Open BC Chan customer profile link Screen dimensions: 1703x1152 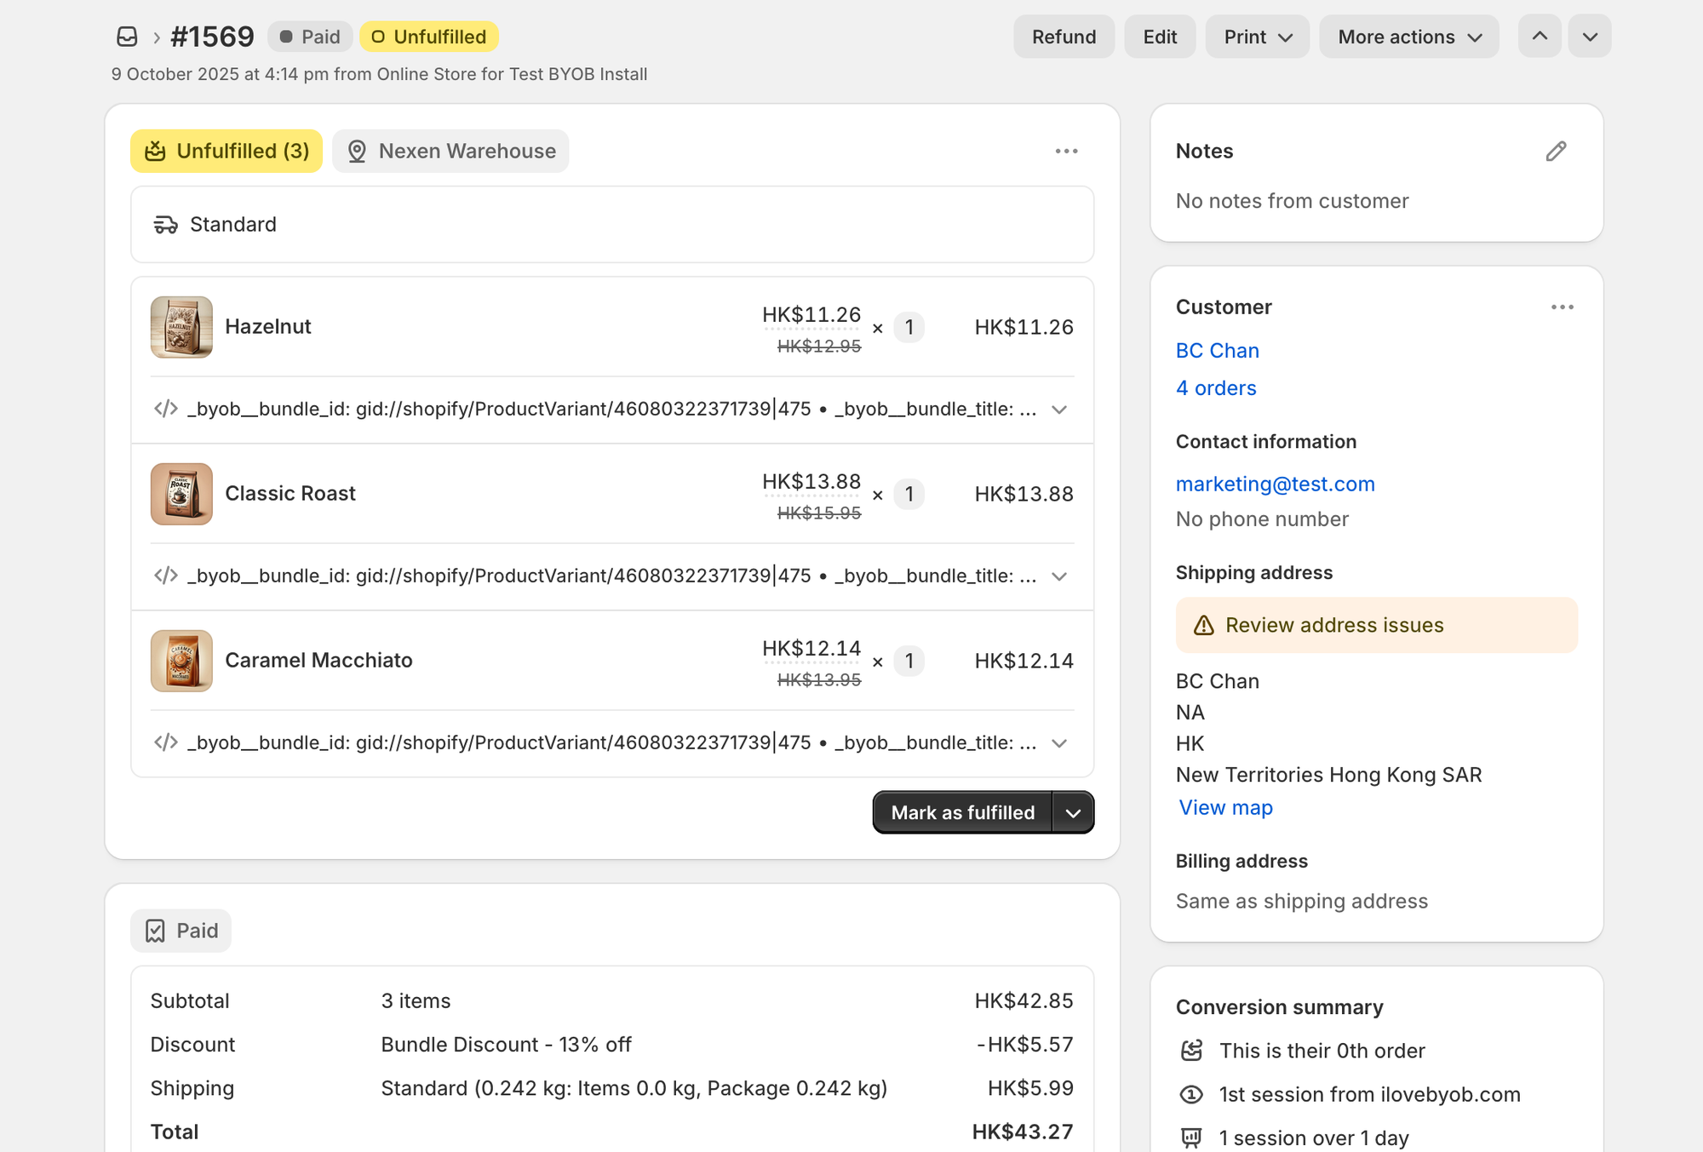(x=1217, y=351)
